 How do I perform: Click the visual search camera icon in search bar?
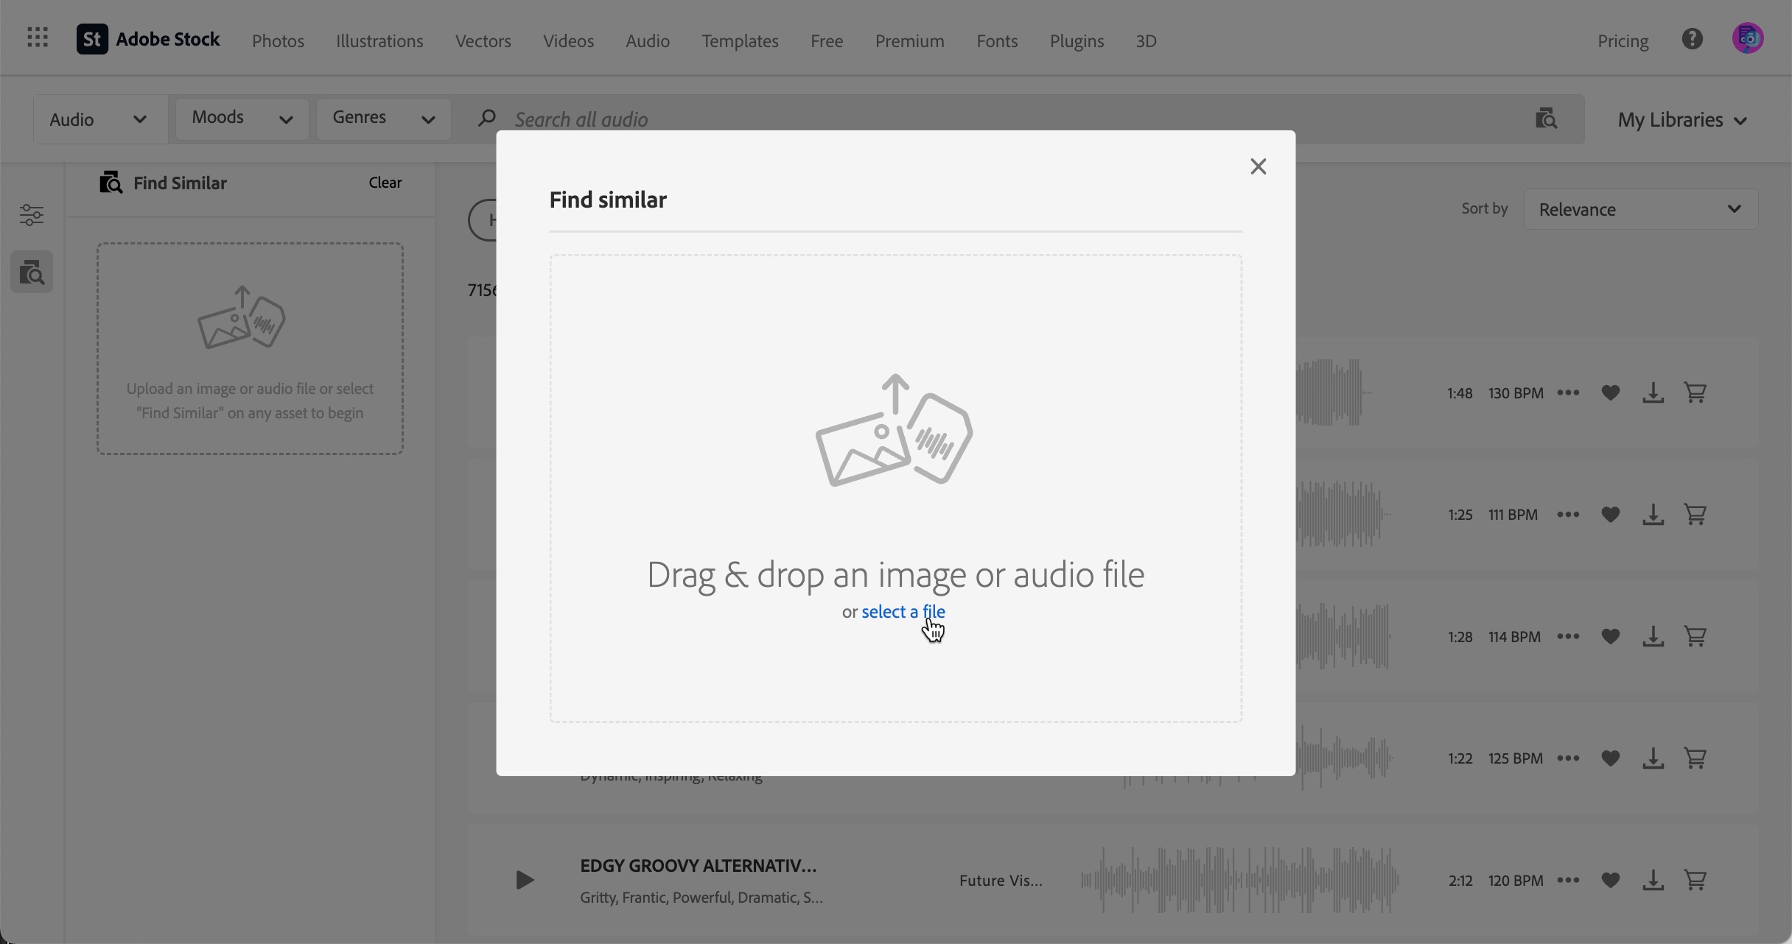coord(1546,119)
